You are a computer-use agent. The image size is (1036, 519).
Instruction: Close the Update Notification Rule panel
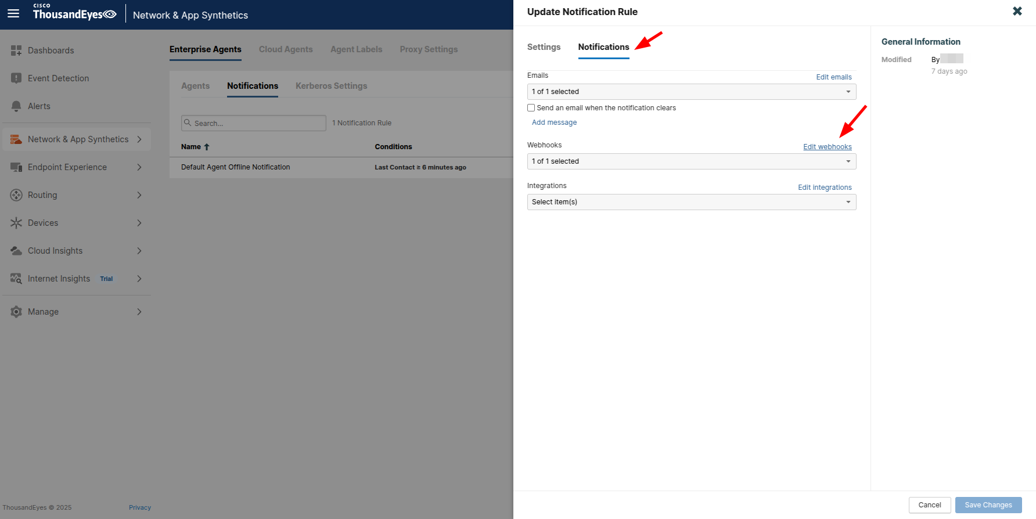pos(1017,11)
